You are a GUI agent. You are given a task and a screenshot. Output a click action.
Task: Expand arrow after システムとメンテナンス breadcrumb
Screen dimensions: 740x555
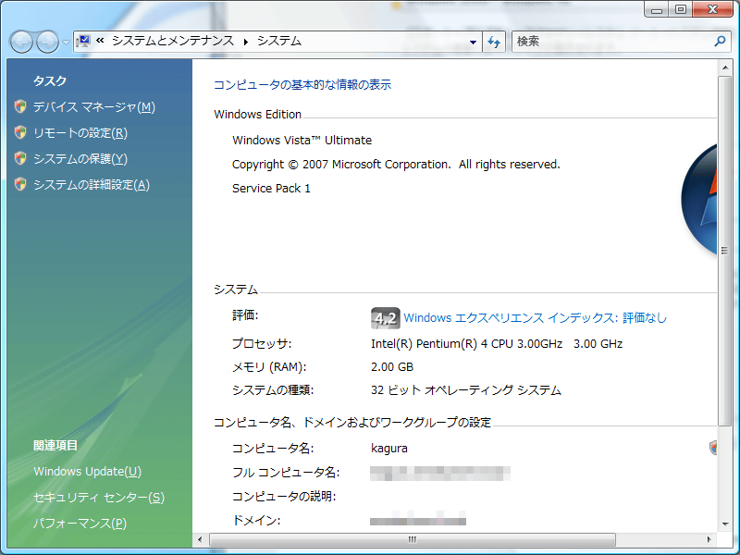pyautogui.click(x=245, y=42)
